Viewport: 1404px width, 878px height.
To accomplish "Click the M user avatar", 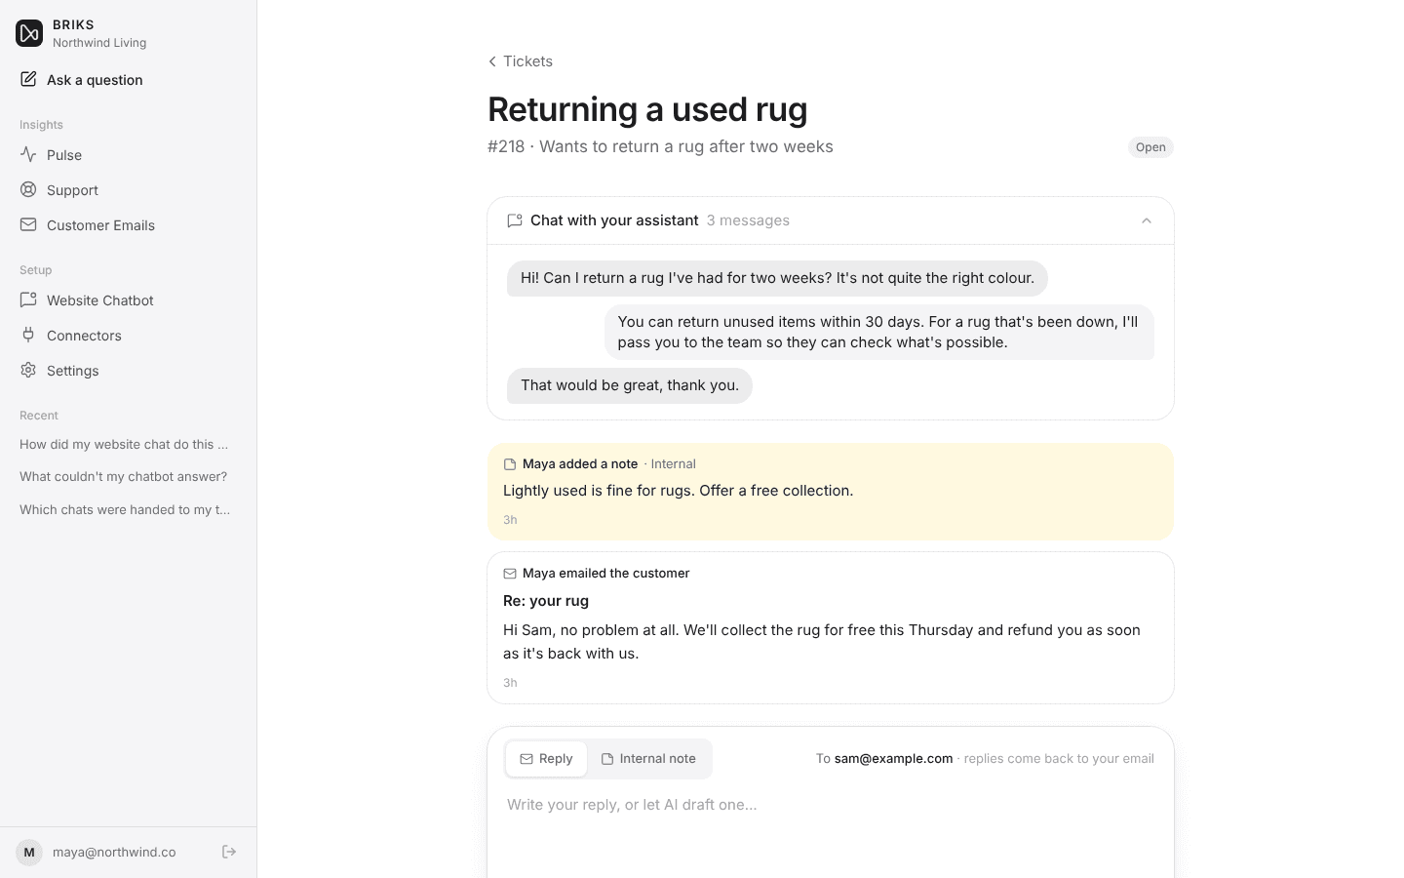I will 29,852.
